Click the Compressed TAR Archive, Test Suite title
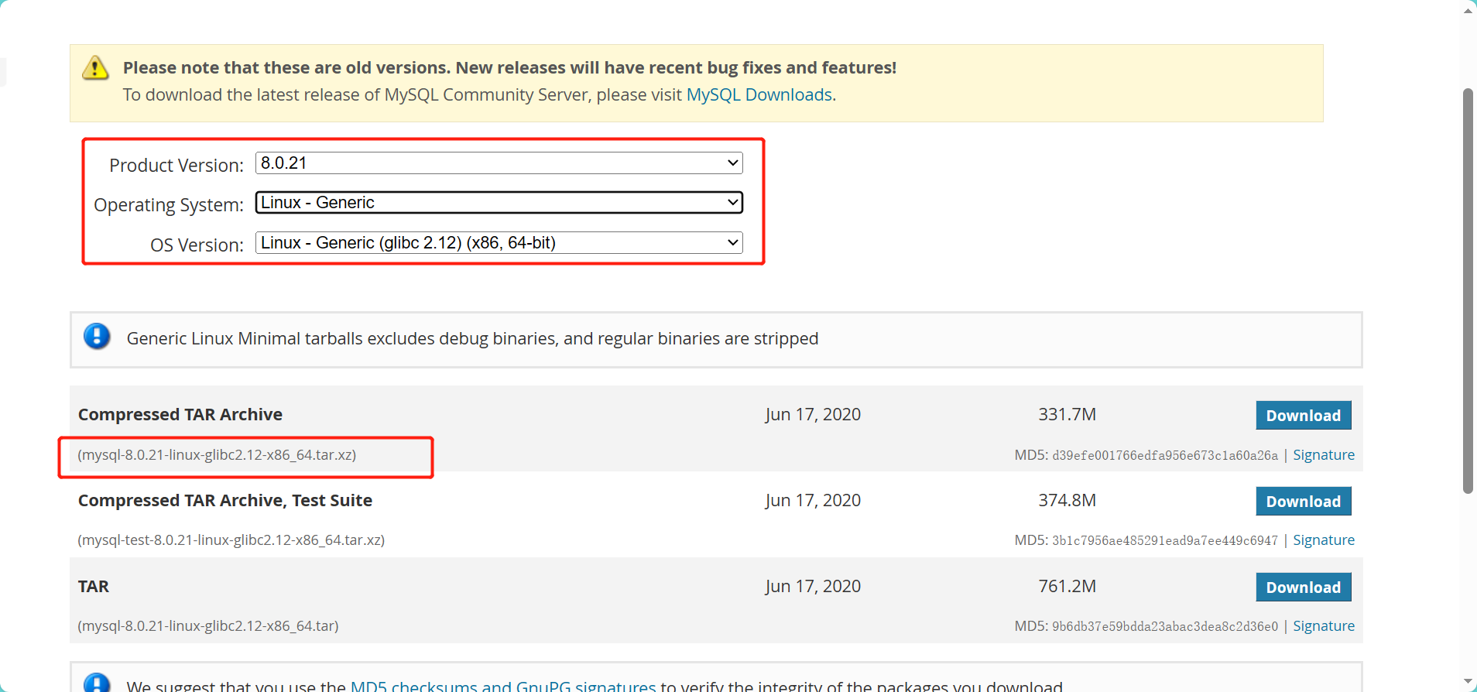The image size is (1477, 692). tap(225, 501)
